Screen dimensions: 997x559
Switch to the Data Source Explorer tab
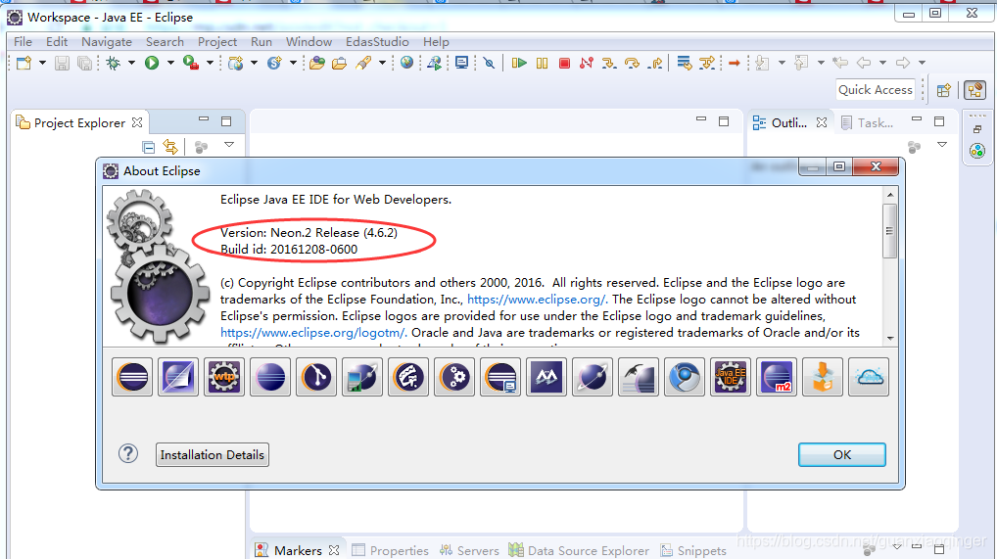(579, 550)
